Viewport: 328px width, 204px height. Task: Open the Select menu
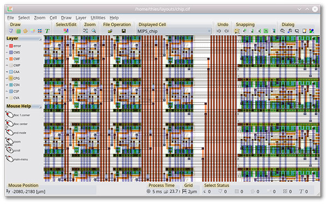(24, 18)
